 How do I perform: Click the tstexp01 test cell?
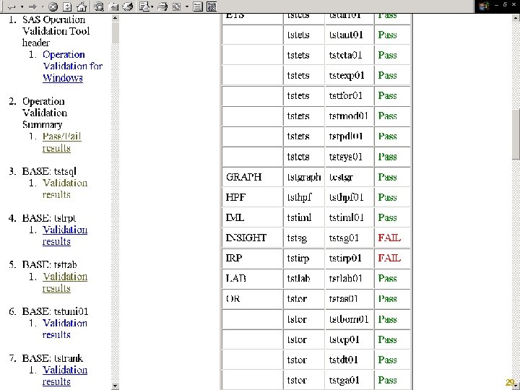tap(350, 75)
